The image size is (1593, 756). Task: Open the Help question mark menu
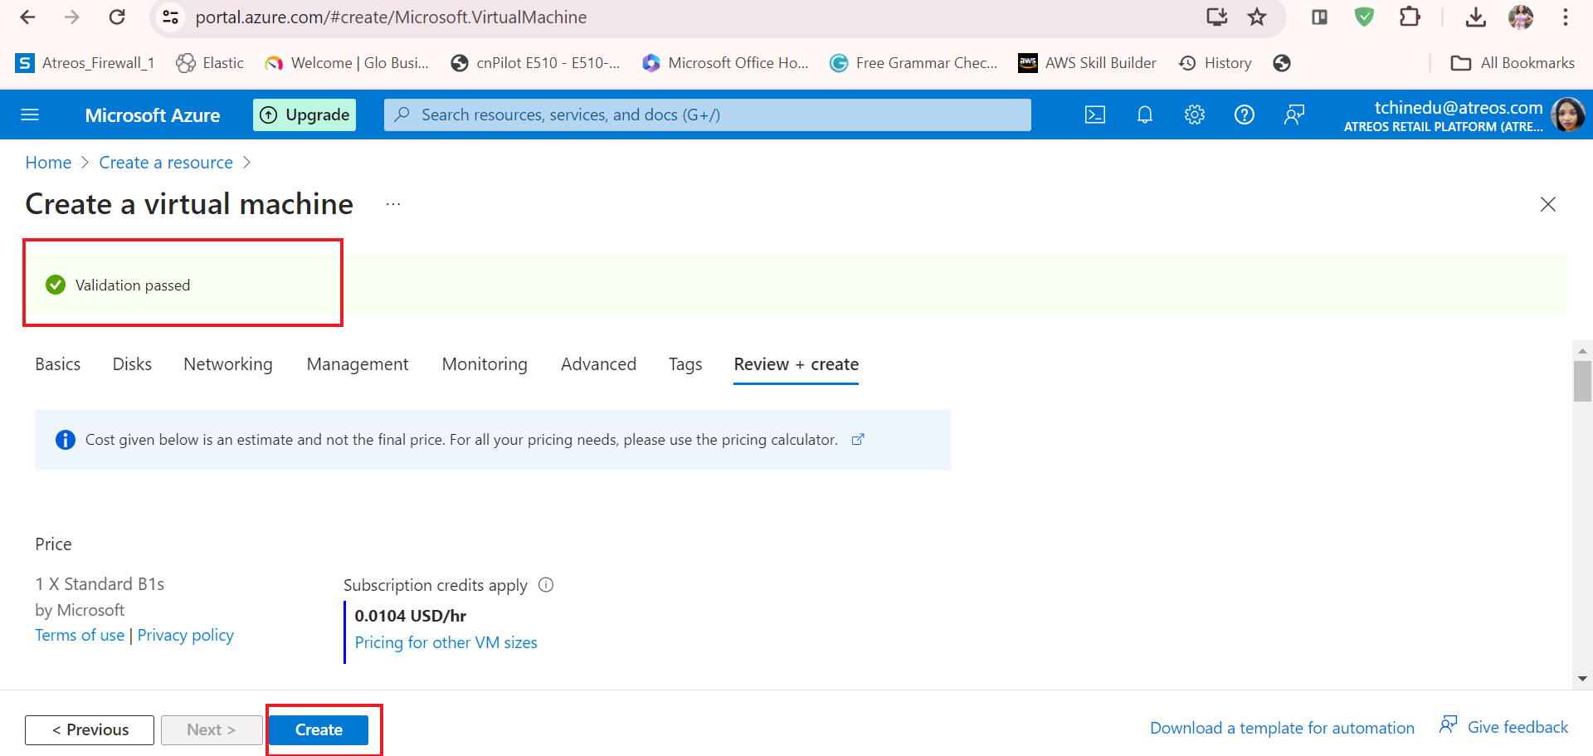point(1245,115)
